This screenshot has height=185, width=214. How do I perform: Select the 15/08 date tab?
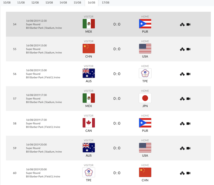coord(77,2)
